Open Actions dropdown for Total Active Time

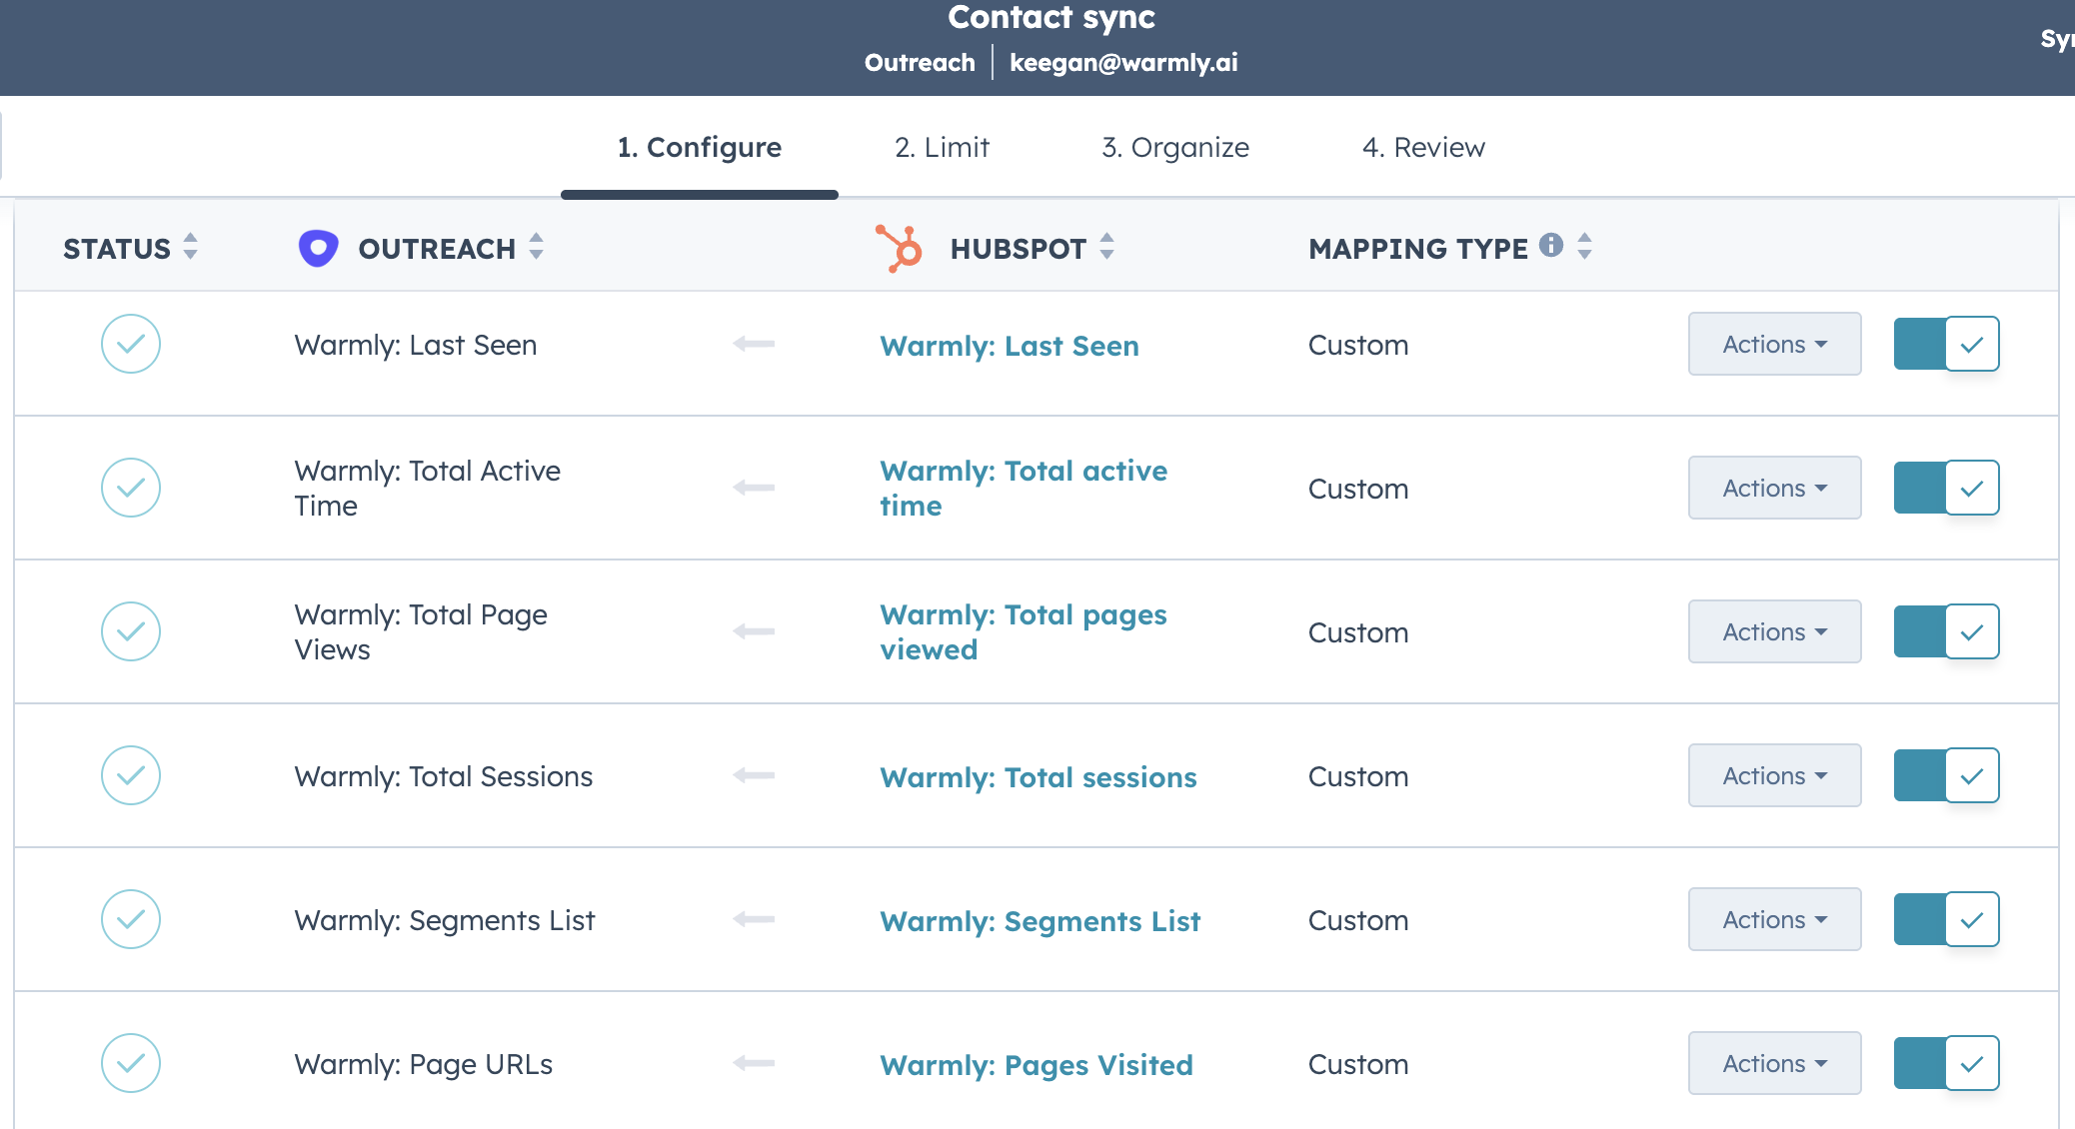point(1774,489)
